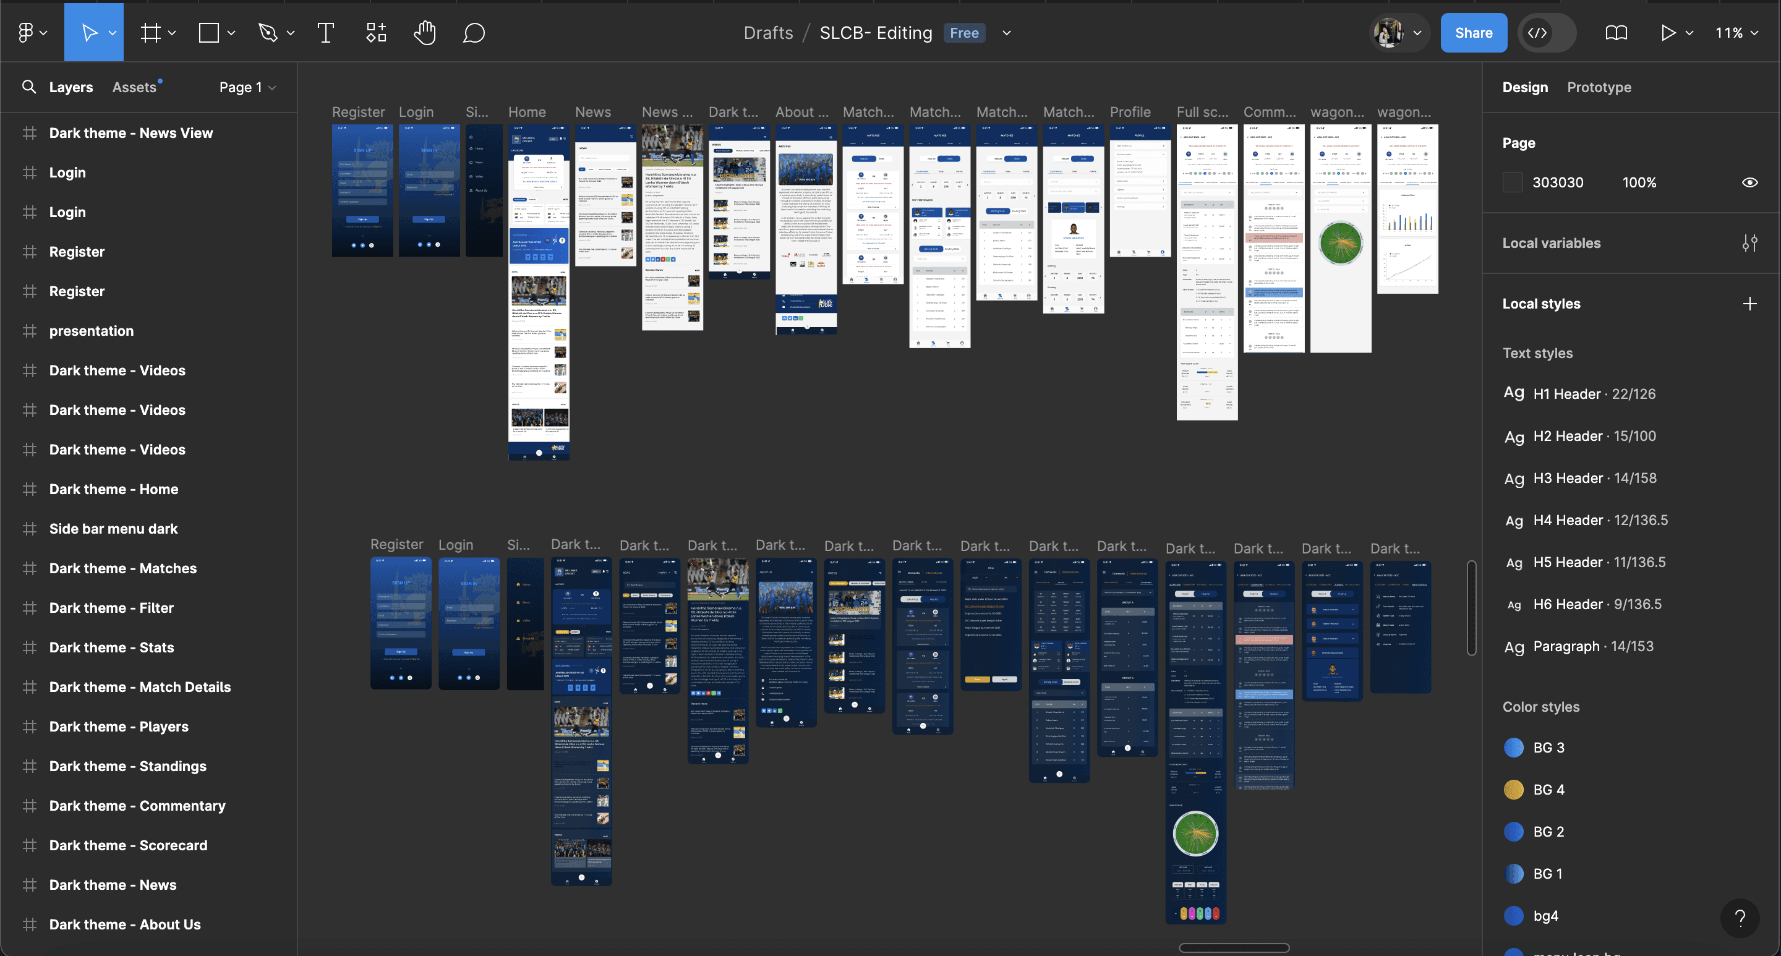
Task: Click the Share button
Action: tap(1473, 33)
